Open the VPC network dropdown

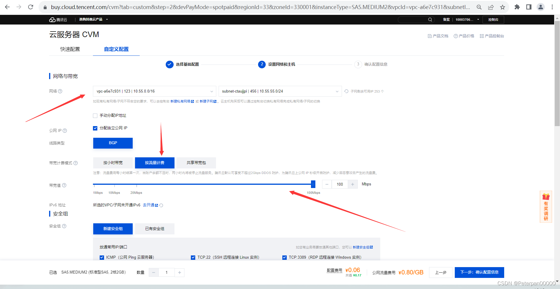tap(155, 91)
